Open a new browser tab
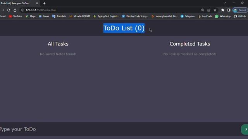Image resolution: width=248 pixels, height=139 pixels. pyautogui.click(x=44, y=3)
